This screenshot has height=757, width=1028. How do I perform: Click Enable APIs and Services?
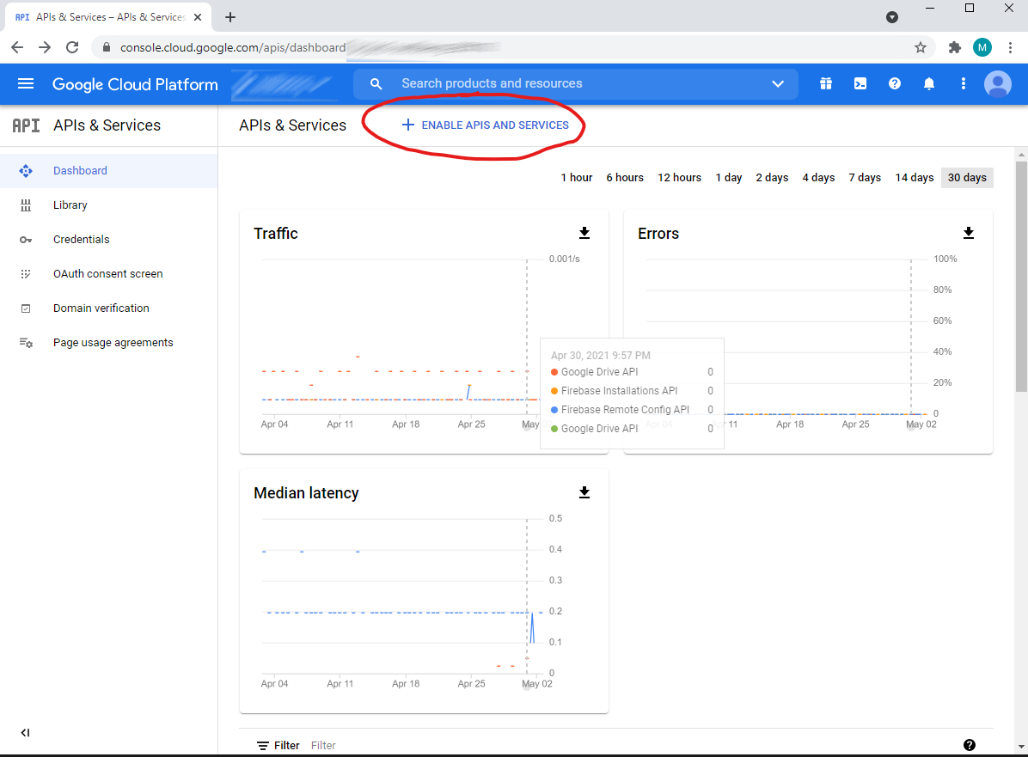[x=486, y=125]
